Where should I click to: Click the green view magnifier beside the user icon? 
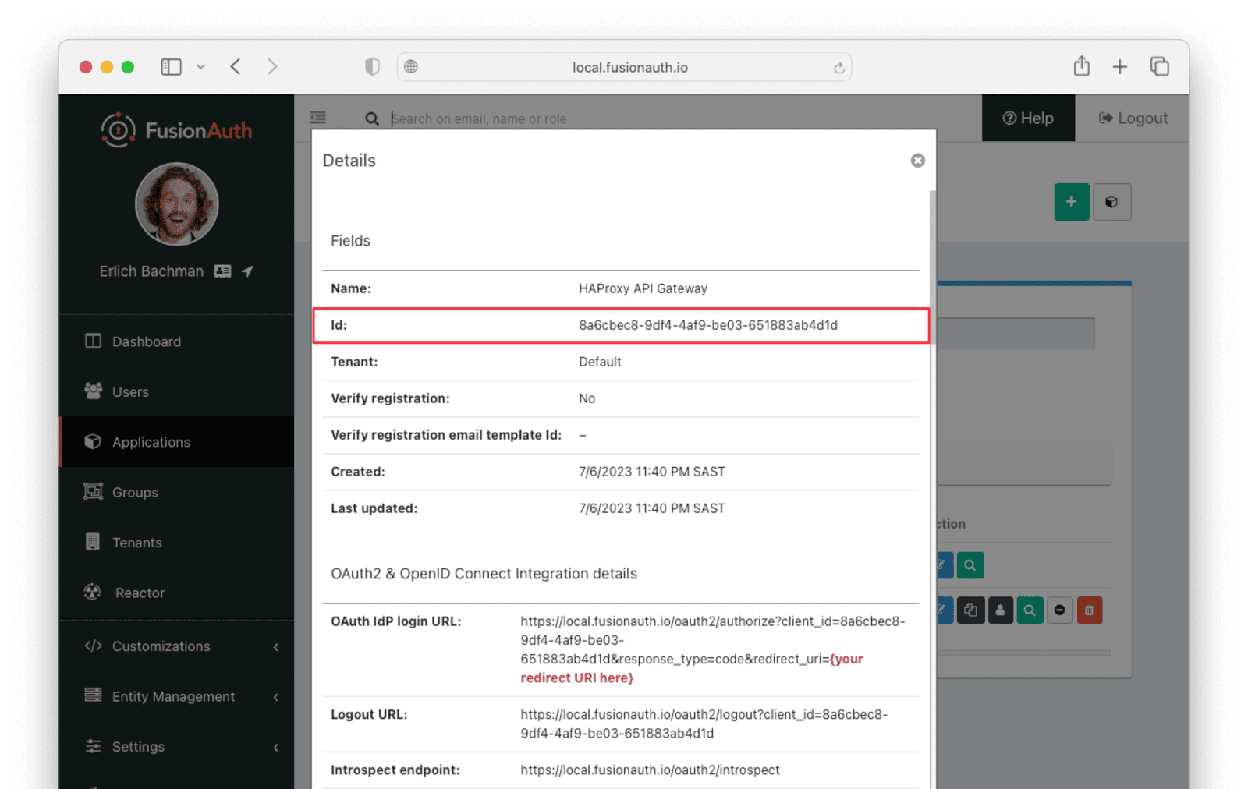point(1030,610)
